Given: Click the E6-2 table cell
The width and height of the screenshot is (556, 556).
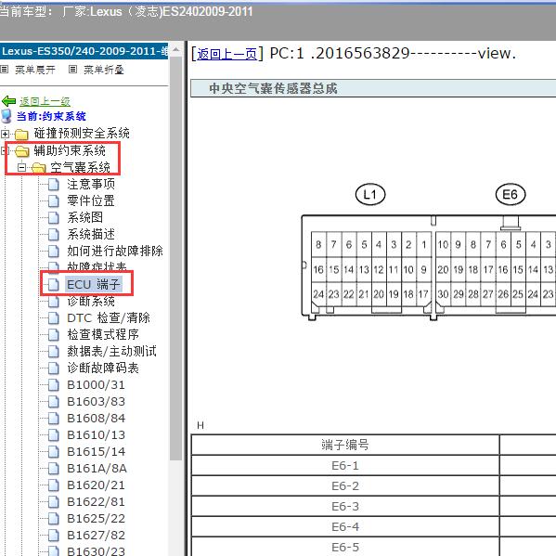Looking at the screenshot, I should (345, 485).
